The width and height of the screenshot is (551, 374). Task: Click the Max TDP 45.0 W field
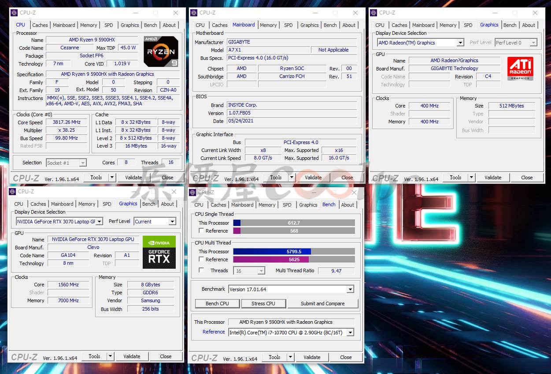click(129, 48)
